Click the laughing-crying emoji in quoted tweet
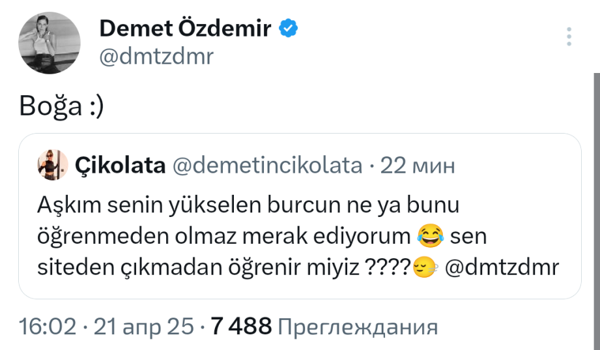 click(429, 237)
